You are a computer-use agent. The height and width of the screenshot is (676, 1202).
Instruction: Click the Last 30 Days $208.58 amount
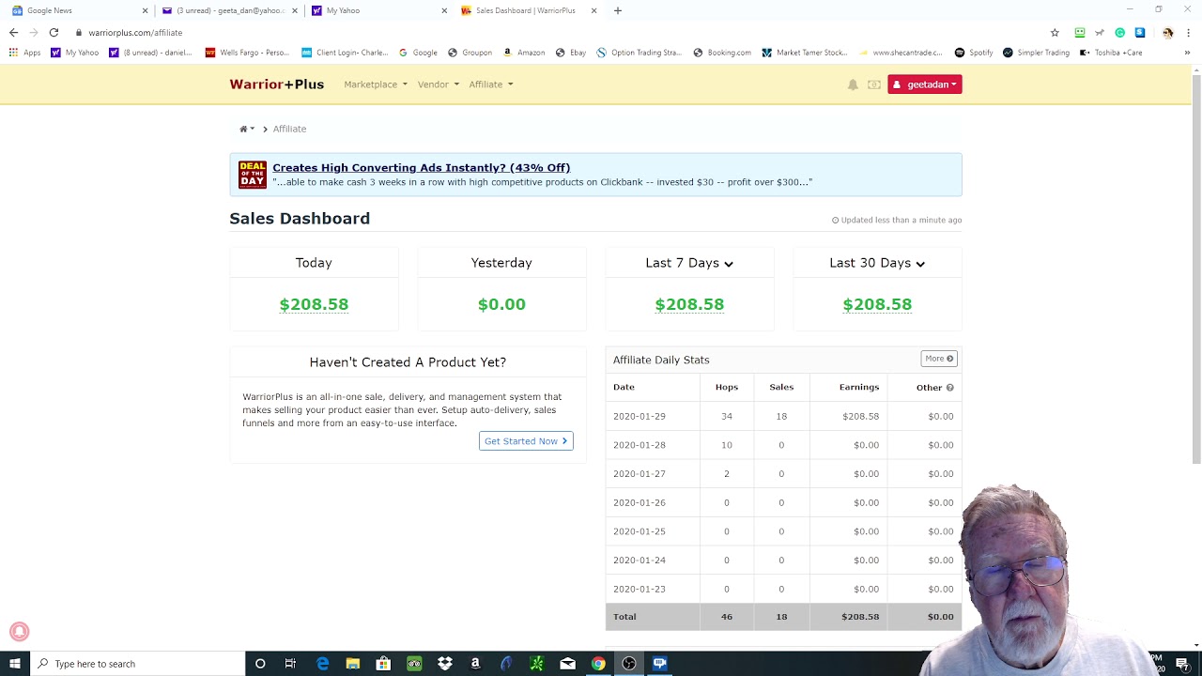[877, 304]
